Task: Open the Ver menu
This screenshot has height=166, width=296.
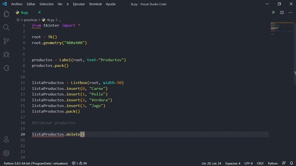Action: (60, 4)
